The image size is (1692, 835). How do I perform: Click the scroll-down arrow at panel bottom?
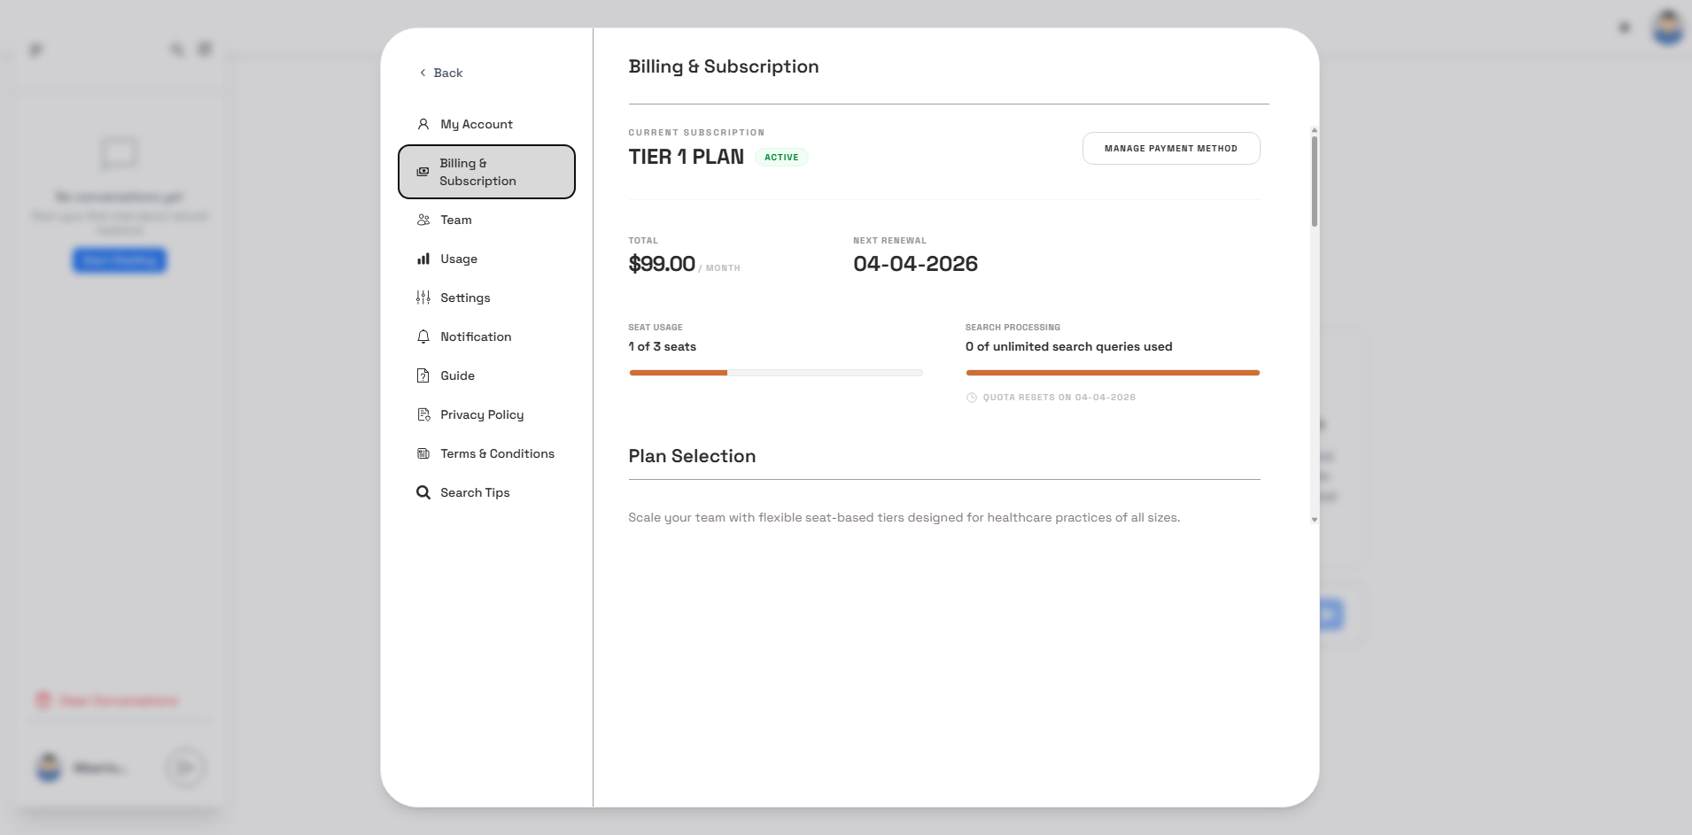(1314, 521)
